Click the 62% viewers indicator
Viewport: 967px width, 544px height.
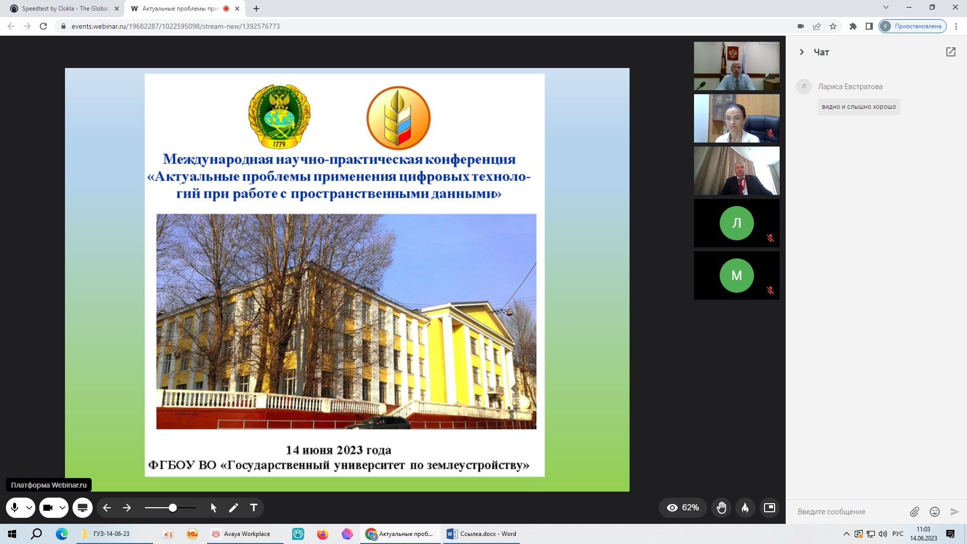tap(683, 508)
